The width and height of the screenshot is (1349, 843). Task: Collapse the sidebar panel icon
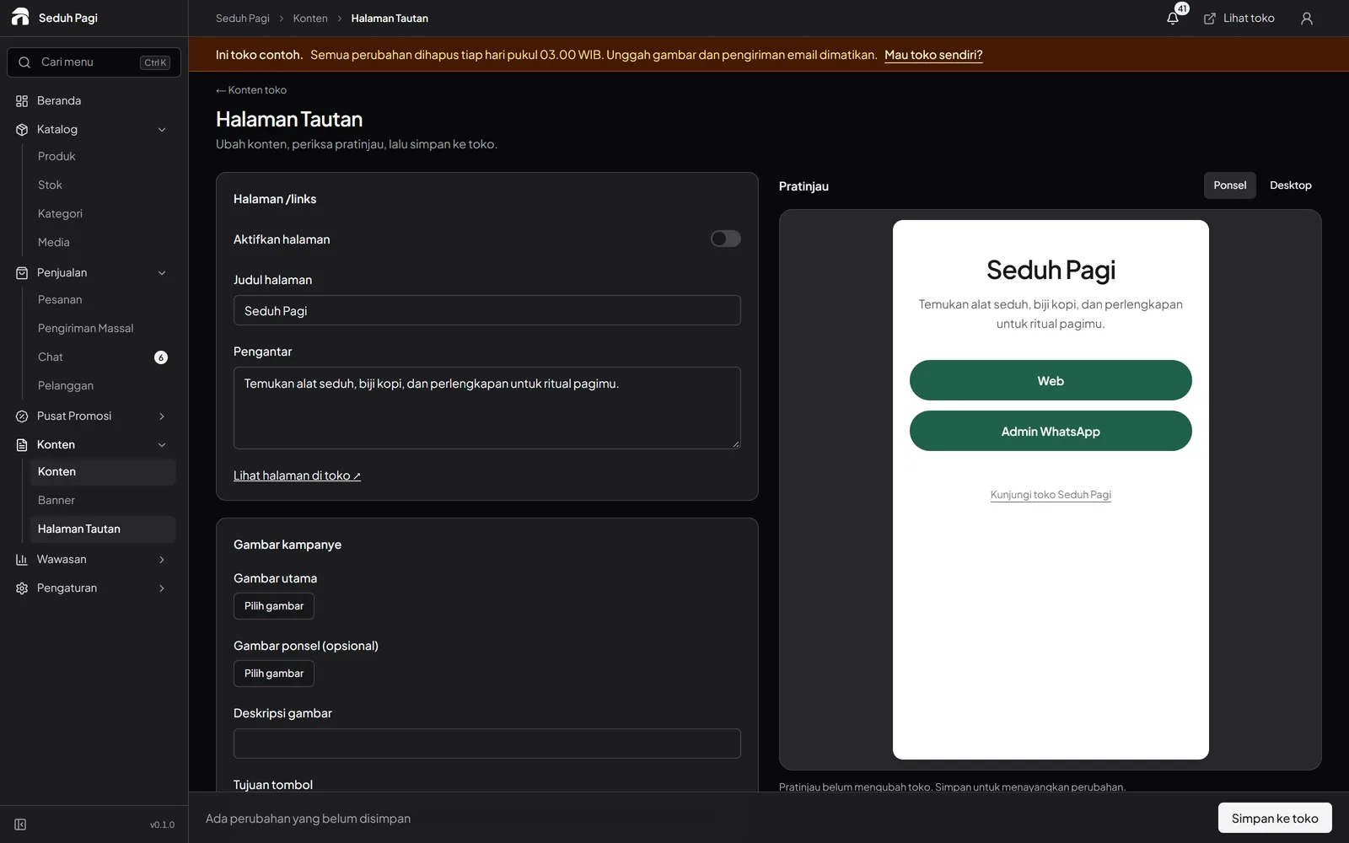point(20,824)
